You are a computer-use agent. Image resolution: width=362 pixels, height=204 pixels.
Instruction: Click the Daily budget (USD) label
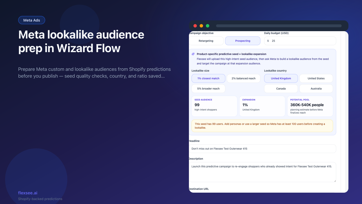pyautogui.click(x=276, y=33)
